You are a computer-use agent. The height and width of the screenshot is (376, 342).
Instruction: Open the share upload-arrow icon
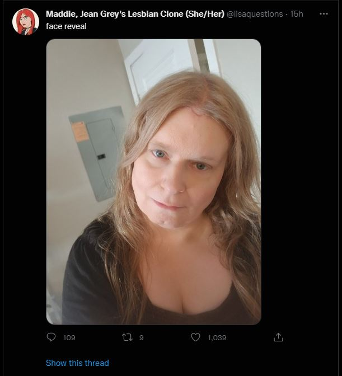[278, 337]
